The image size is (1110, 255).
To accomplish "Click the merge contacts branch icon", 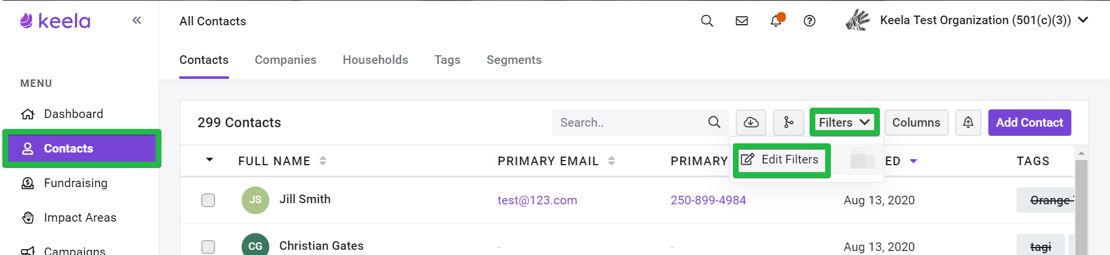I will point(788,123).
